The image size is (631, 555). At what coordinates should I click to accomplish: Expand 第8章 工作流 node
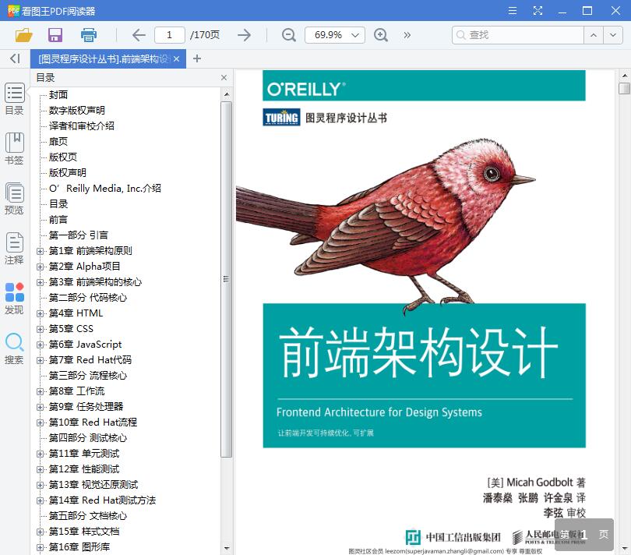40,391
